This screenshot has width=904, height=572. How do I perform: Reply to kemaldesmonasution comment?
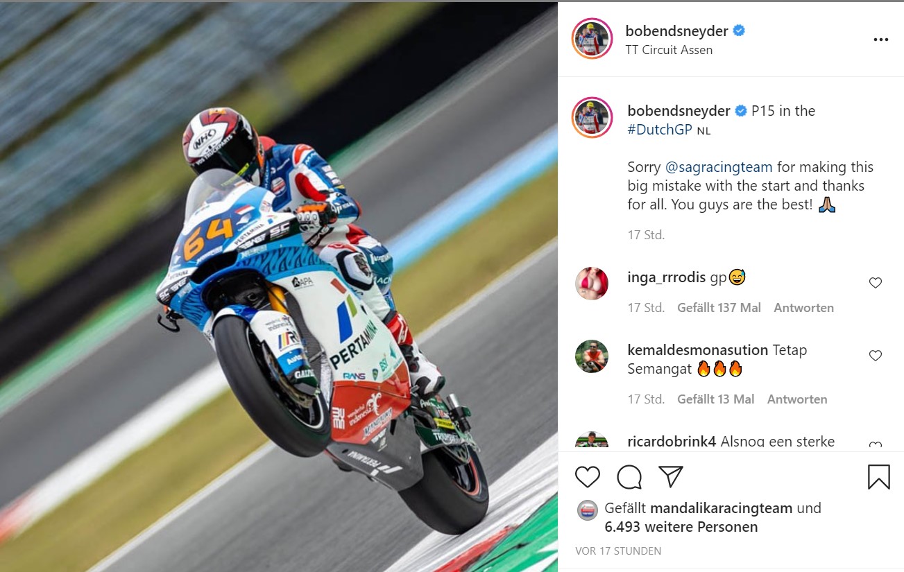797,399
